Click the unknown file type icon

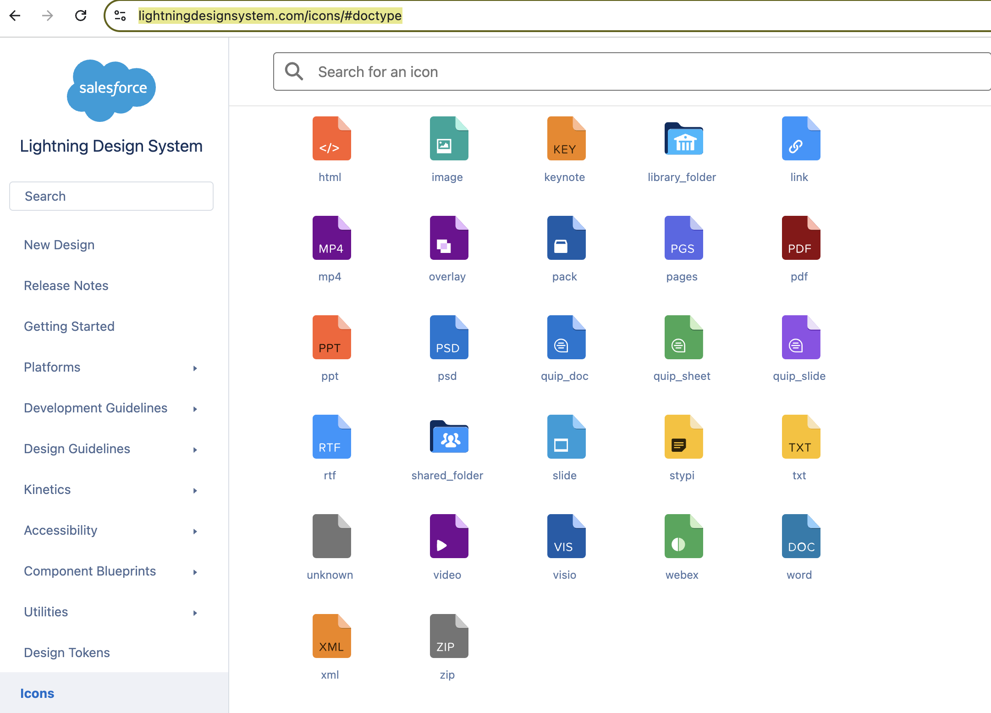(x=331, y=536)
